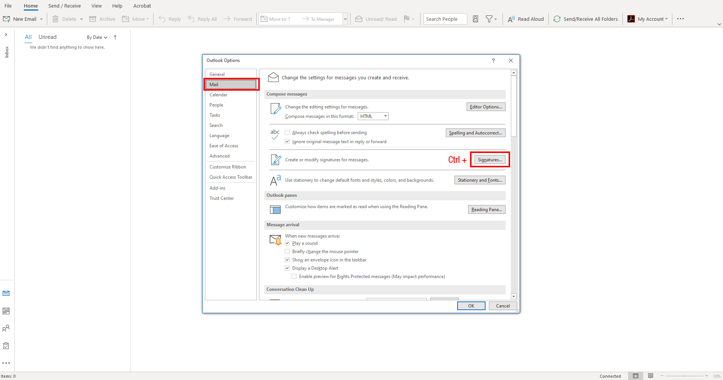Screen dimensions: 723x380
Task: Click the Reply All icon
Action: tap(191, 19)
